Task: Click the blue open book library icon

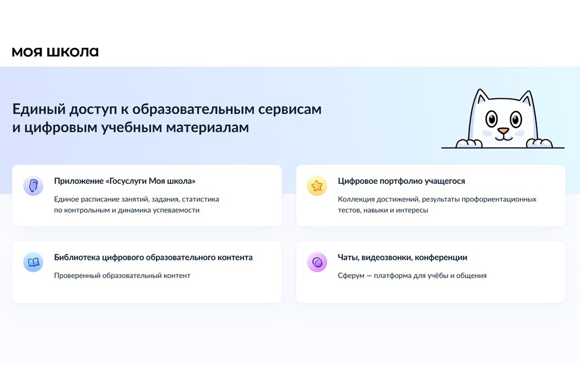Action: [33, 263]
